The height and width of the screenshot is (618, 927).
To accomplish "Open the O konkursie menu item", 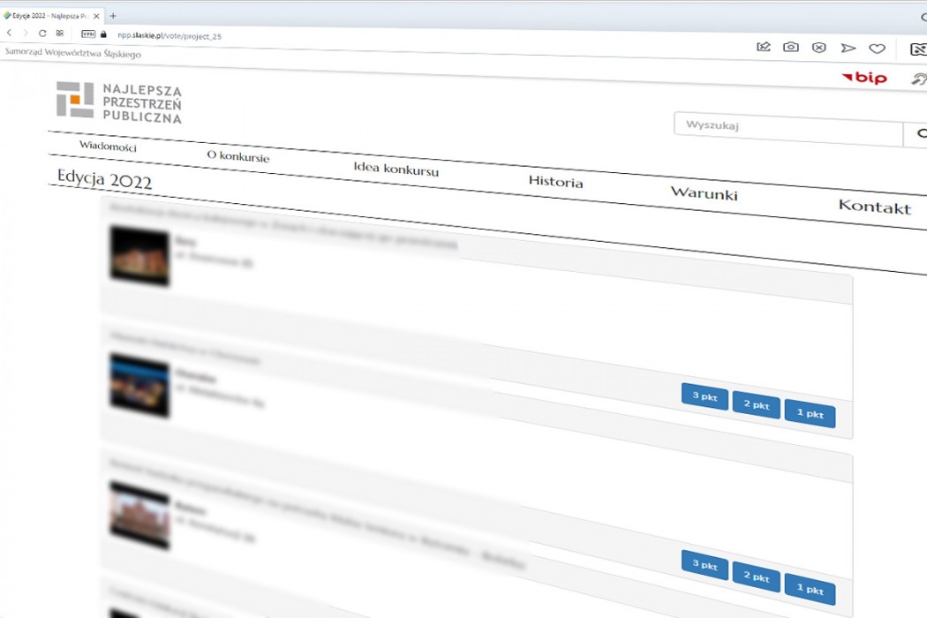I will pyautogui.click(x=237, y=156).
